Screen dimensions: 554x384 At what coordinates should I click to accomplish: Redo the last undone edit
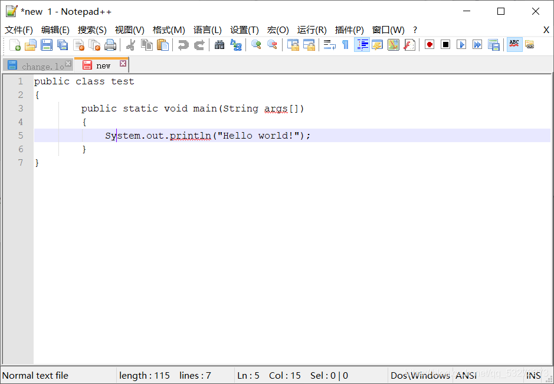(x=199, y=45)
